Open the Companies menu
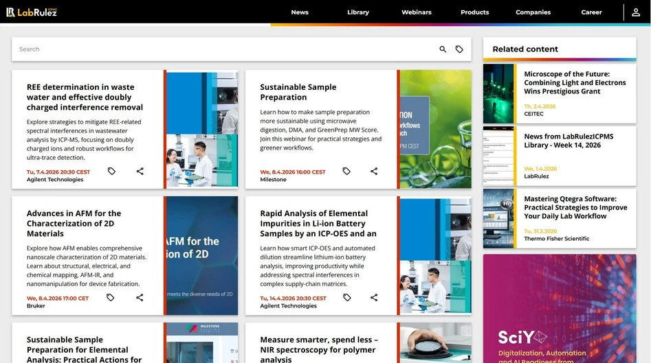This screenshot has width=651, height=363. (533, 12)
